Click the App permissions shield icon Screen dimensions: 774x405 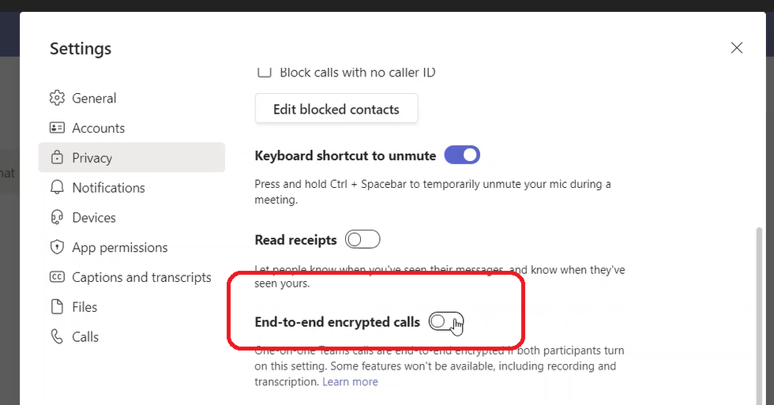57,247
